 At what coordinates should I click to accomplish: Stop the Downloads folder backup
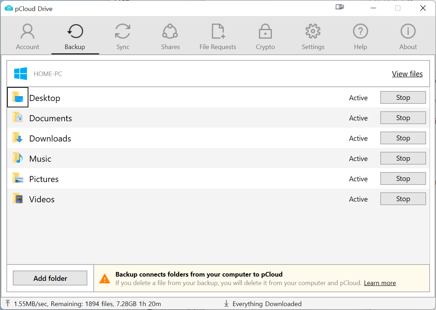pyautogui.click(x=403, y=138)
